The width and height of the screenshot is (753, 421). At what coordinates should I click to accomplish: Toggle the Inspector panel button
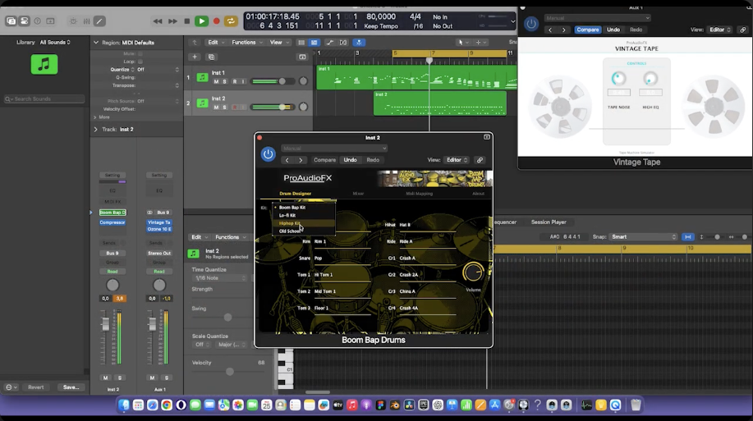[x=24, y=21]
